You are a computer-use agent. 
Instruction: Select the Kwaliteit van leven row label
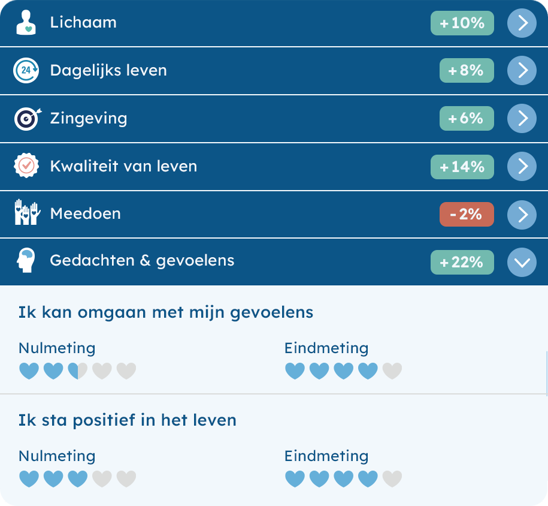coord(124,166)
